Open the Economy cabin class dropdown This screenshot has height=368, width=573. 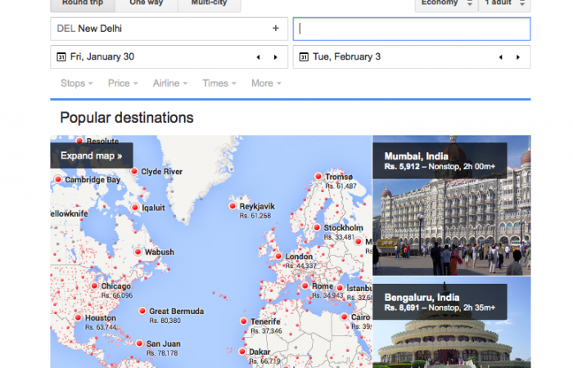point(446,4)
